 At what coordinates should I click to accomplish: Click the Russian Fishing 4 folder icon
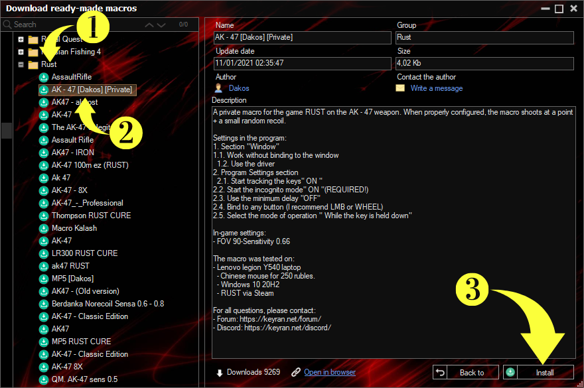click(x=33, y=52)
